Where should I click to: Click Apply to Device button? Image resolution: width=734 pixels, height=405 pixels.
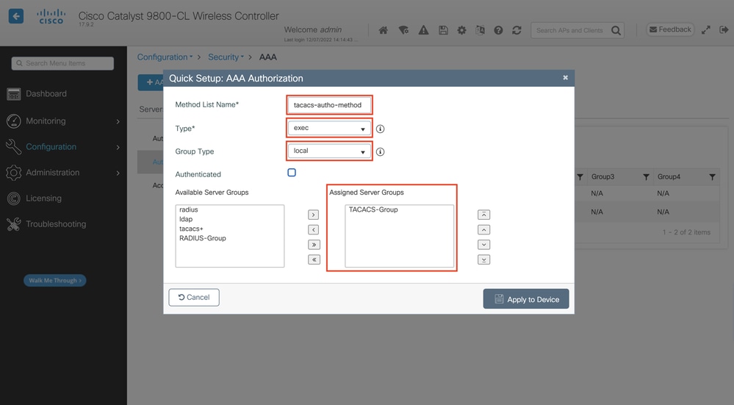pyautogui.click(x=526, y=298)
